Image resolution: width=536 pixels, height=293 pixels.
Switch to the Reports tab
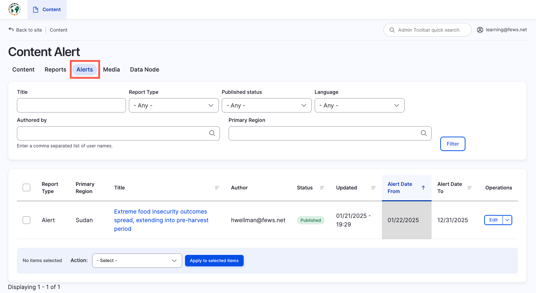[55, 70]
